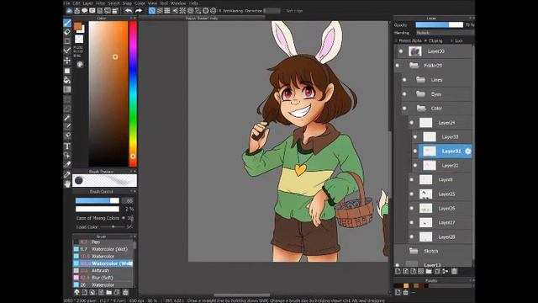This screenshot has width=538, height=303.
Task: Add a folder from the Layer panel's bottom icons
Action: [x=429, y=271]
